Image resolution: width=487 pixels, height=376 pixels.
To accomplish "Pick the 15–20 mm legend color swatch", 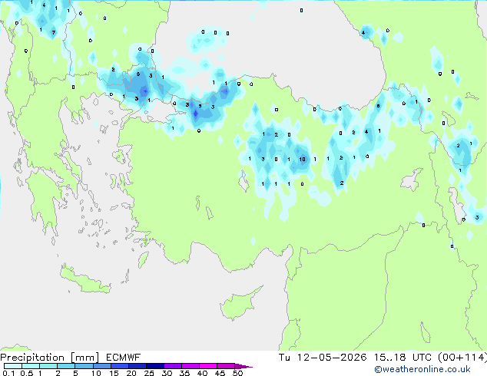I will click(119, 366).
